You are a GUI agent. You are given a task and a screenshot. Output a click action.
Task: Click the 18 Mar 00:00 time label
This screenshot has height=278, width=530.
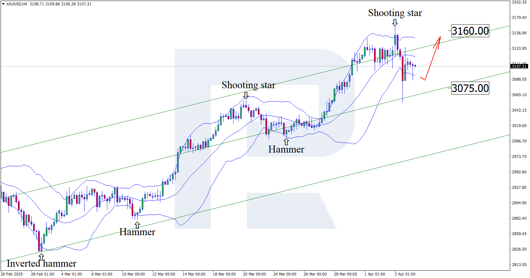pyautogui.click(x=224, y=274)
